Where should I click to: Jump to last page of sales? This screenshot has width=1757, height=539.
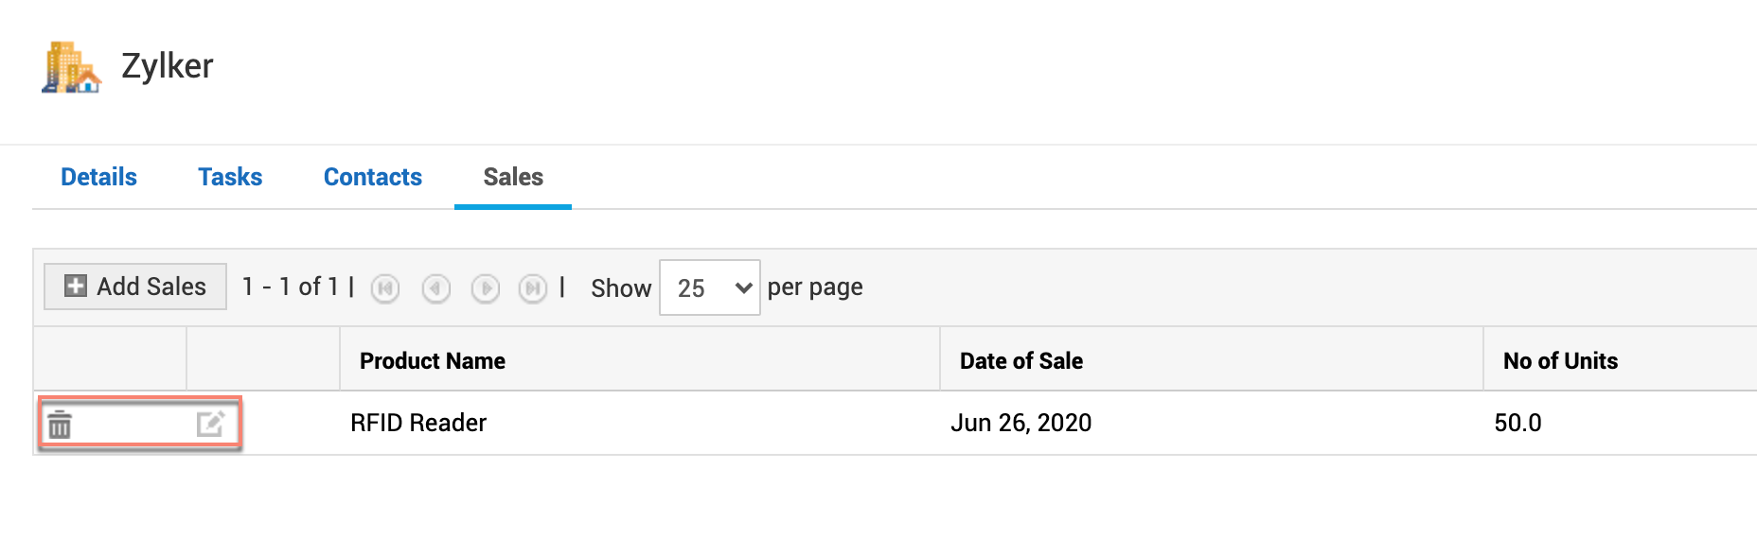(x=533, y=287)
